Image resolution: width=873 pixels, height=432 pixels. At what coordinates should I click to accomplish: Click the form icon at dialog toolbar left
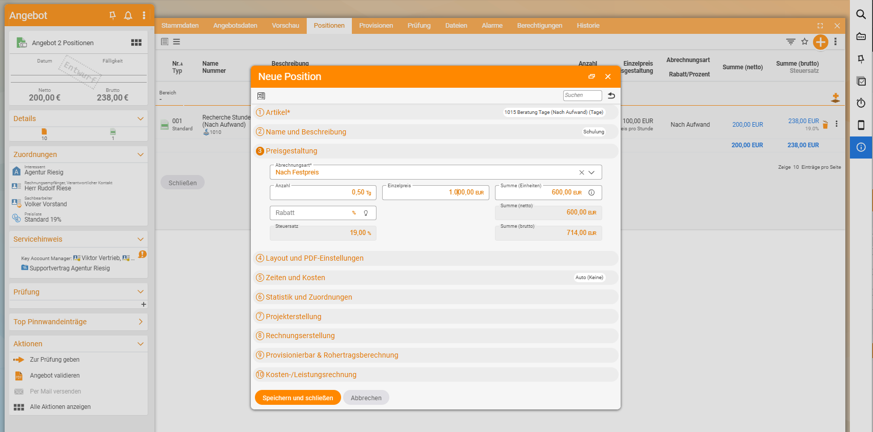261,96
